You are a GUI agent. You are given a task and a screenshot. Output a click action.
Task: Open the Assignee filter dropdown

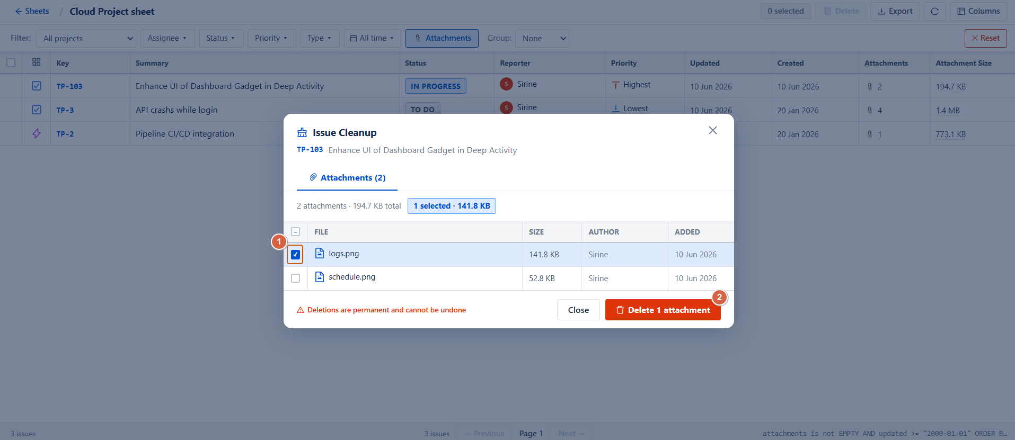[x=167, y=38]
